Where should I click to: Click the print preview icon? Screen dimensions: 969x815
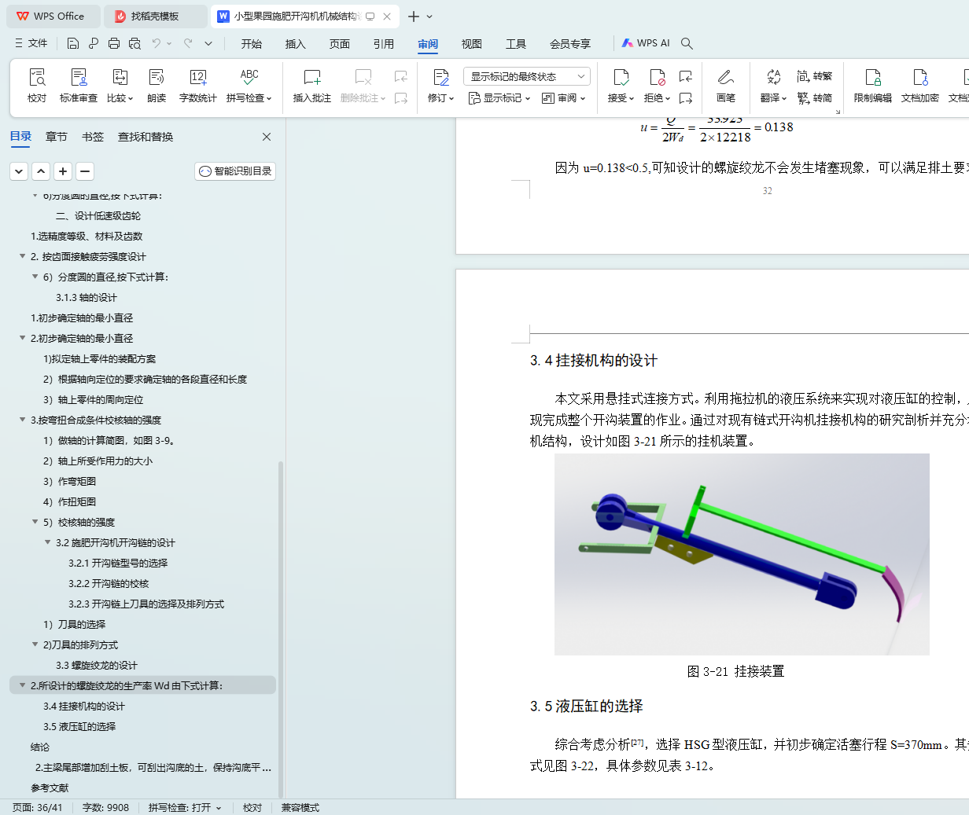[134, 43]
